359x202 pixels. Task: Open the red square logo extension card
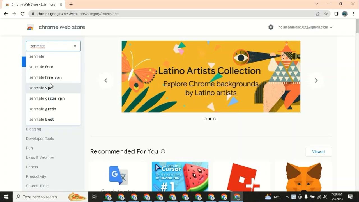242,177
